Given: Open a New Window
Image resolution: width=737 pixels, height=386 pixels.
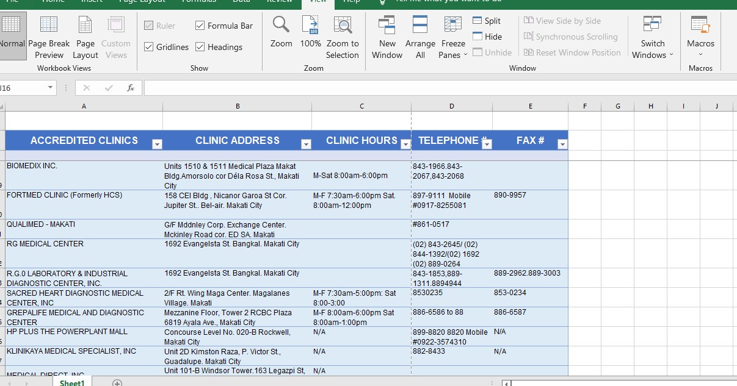Looking at the screenshot, I should tap(387, 36).
